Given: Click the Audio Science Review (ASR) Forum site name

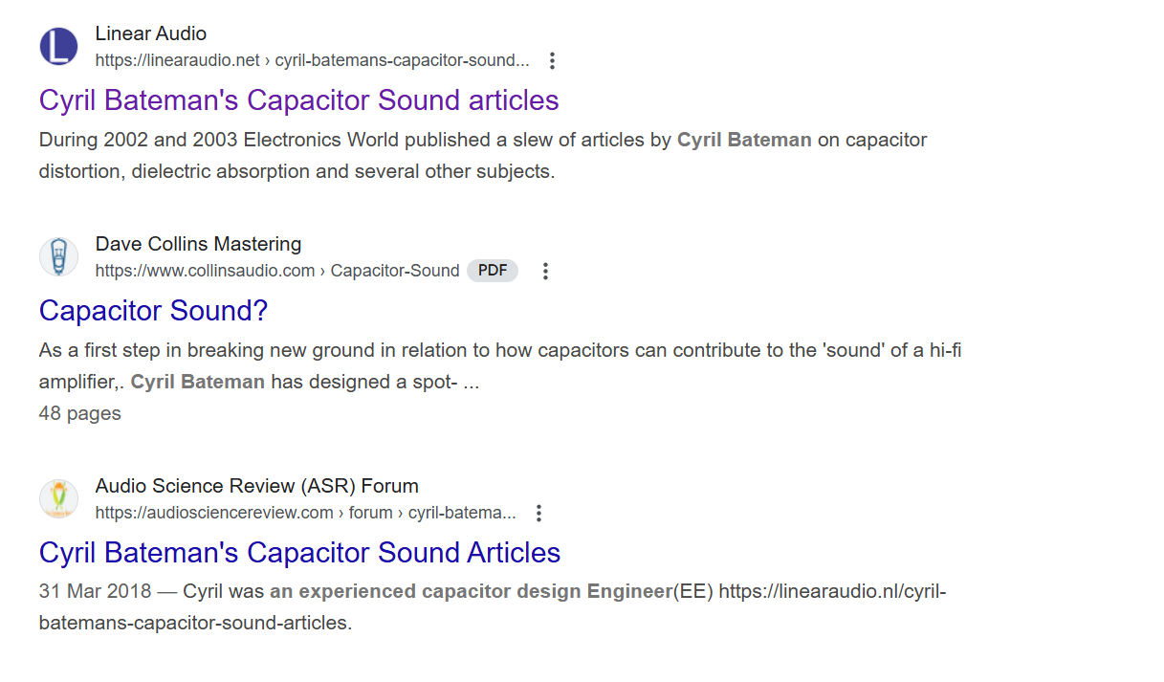Looking at the screenshot, I should pos(257,486).
